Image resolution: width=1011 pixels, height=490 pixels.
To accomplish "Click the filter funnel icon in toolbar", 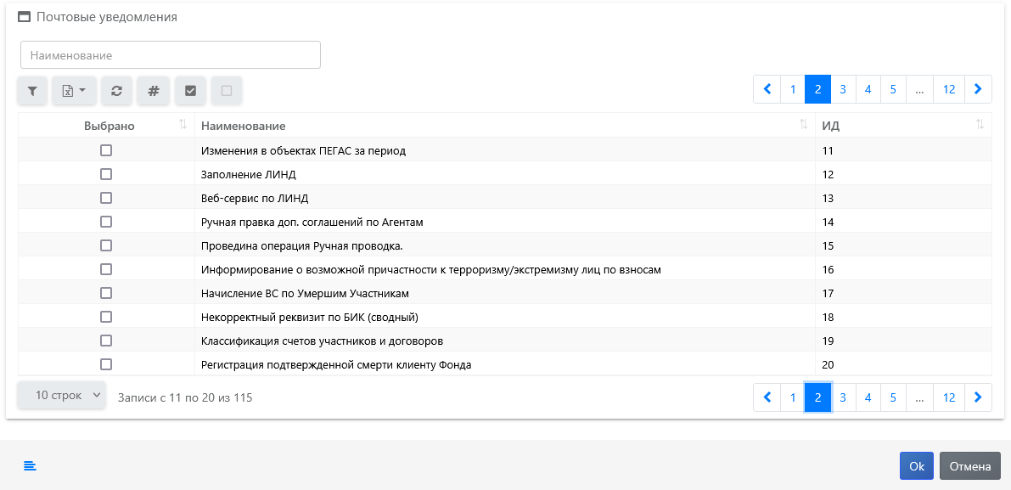I will tap(32, 91).
